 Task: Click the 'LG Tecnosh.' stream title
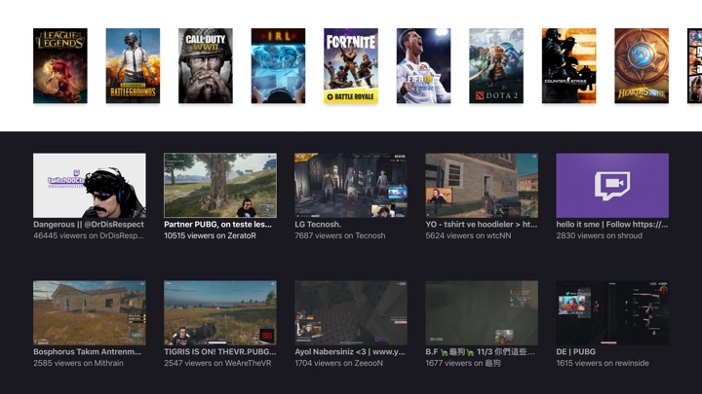click(318, 225)
